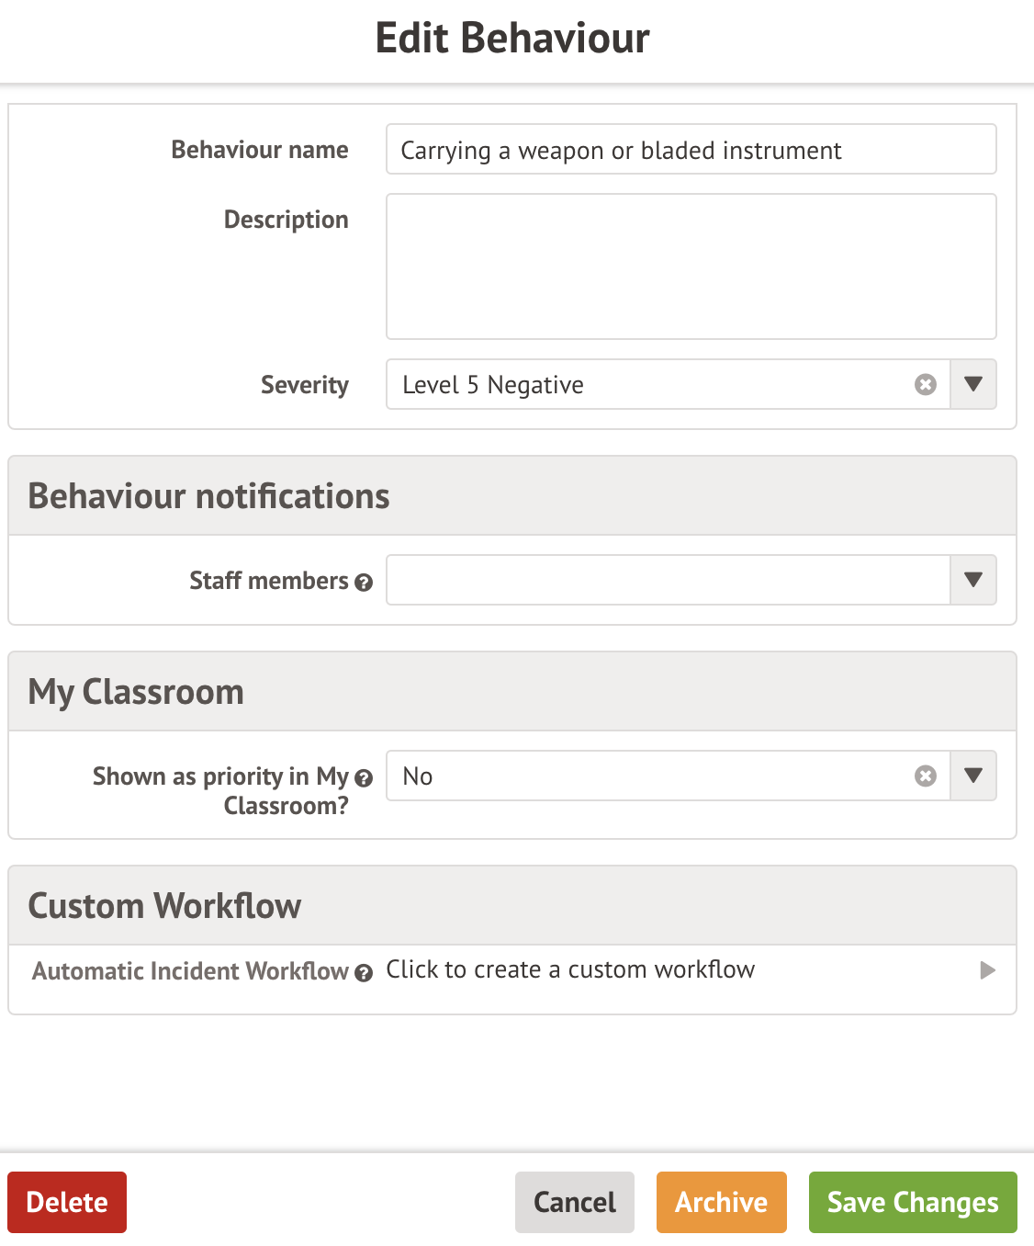Click into the Description text area

691,266
